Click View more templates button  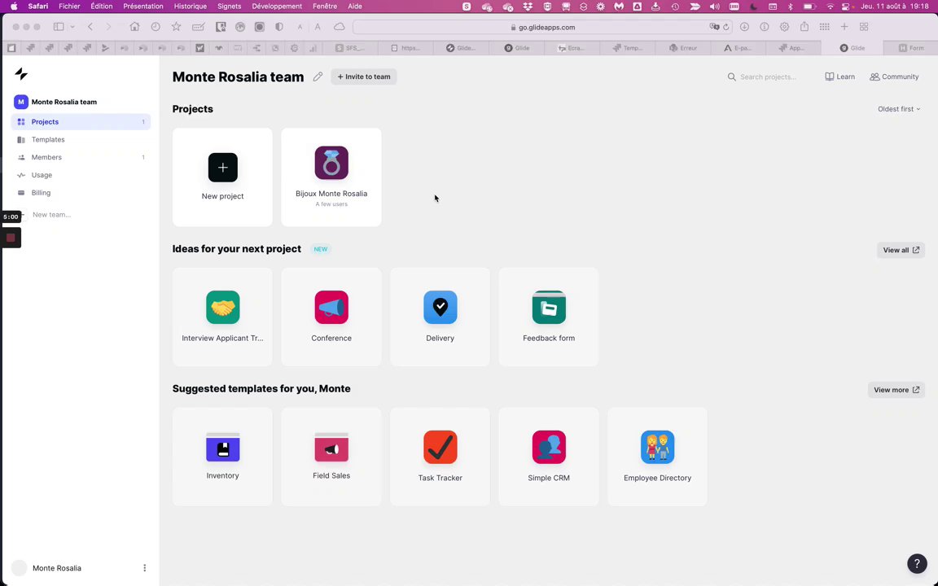[x=896, y=390]
